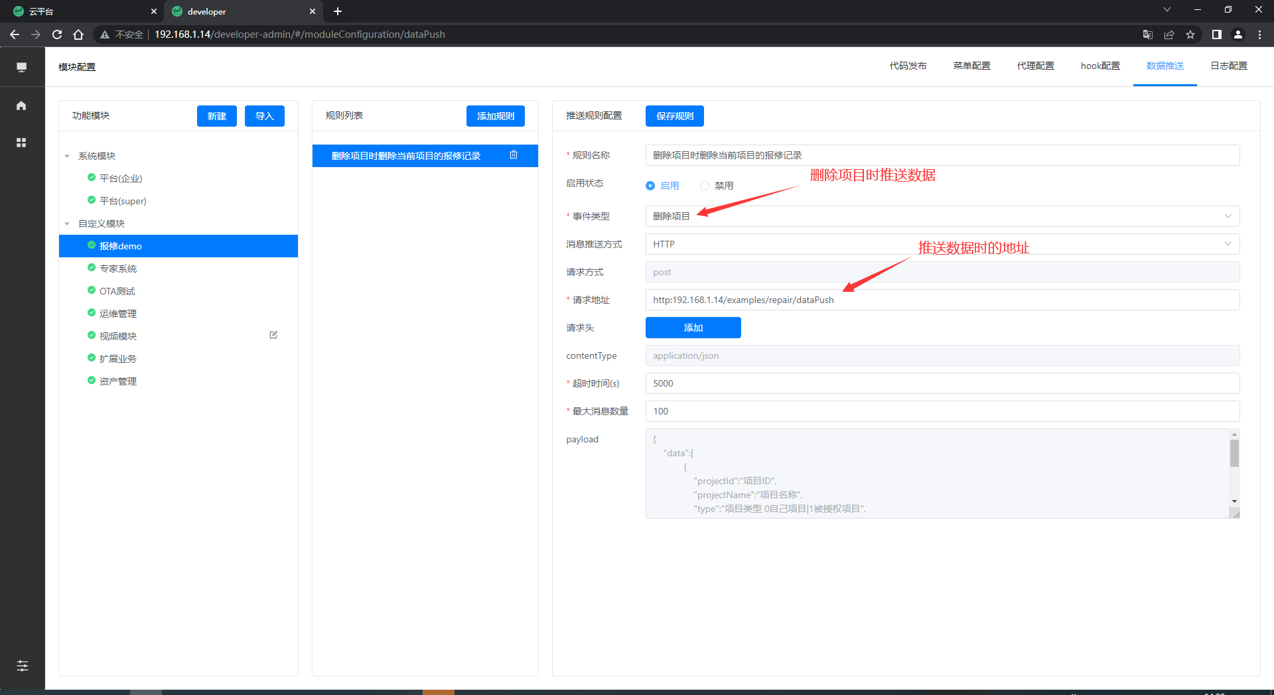Select the 禁用 radio button
The image size is (1274, 695).
pos(705,186)
